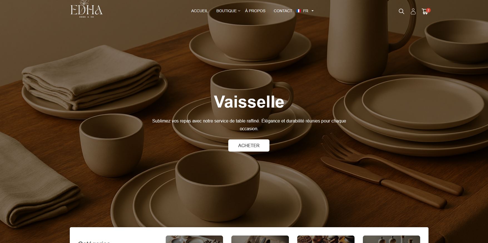The height and width of the screenshot is (243, 488).
Task: Open the search magnifier icon
Action: 401,11
